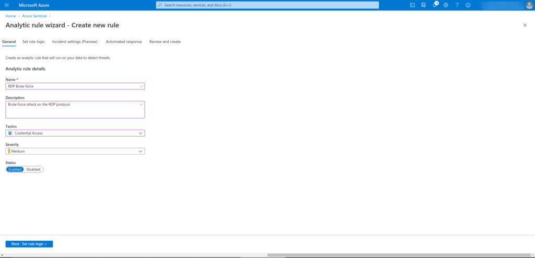
Task: Close the Analytic rule wizard pane
Action: tap(525, 25)
